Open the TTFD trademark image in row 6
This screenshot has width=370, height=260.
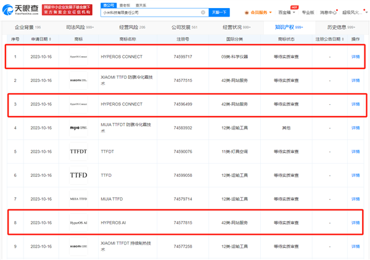pos(78,176)
